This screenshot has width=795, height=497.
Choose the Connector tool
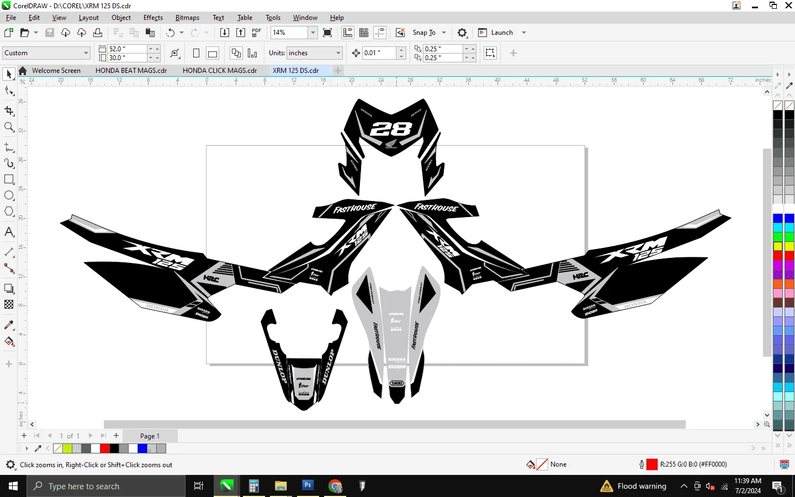tap(9, 268)
